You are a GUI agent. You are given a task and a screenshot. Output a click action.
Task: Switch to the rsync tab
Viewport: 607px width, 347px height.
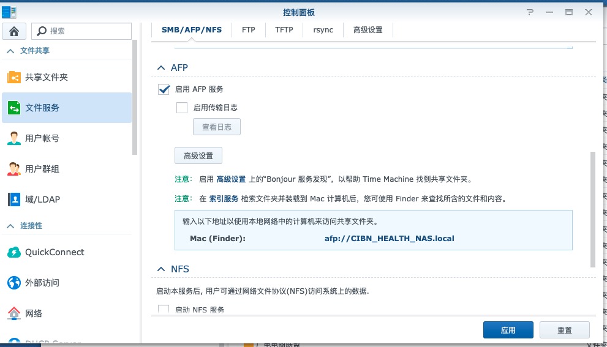tap(323, 30)
